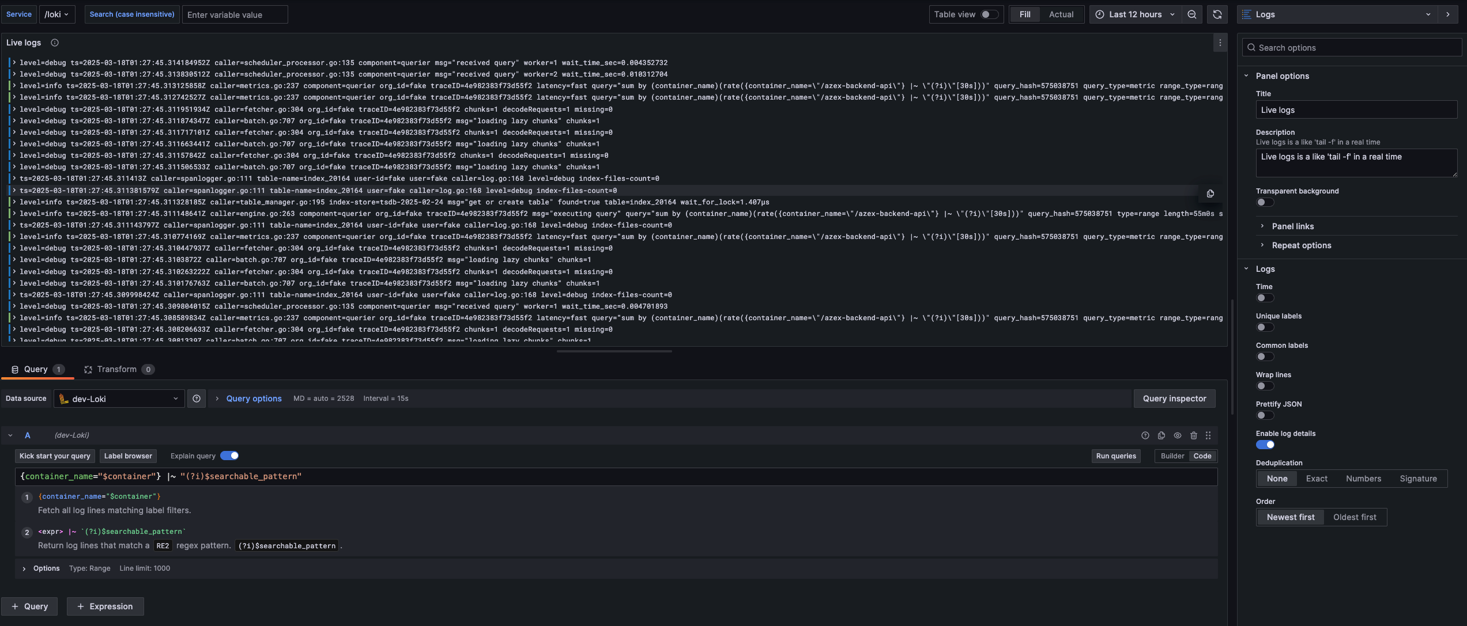The width and height of the screenshot is (1467, 626).
Task: Click plus icon on the Query add button
Action: 16,606
